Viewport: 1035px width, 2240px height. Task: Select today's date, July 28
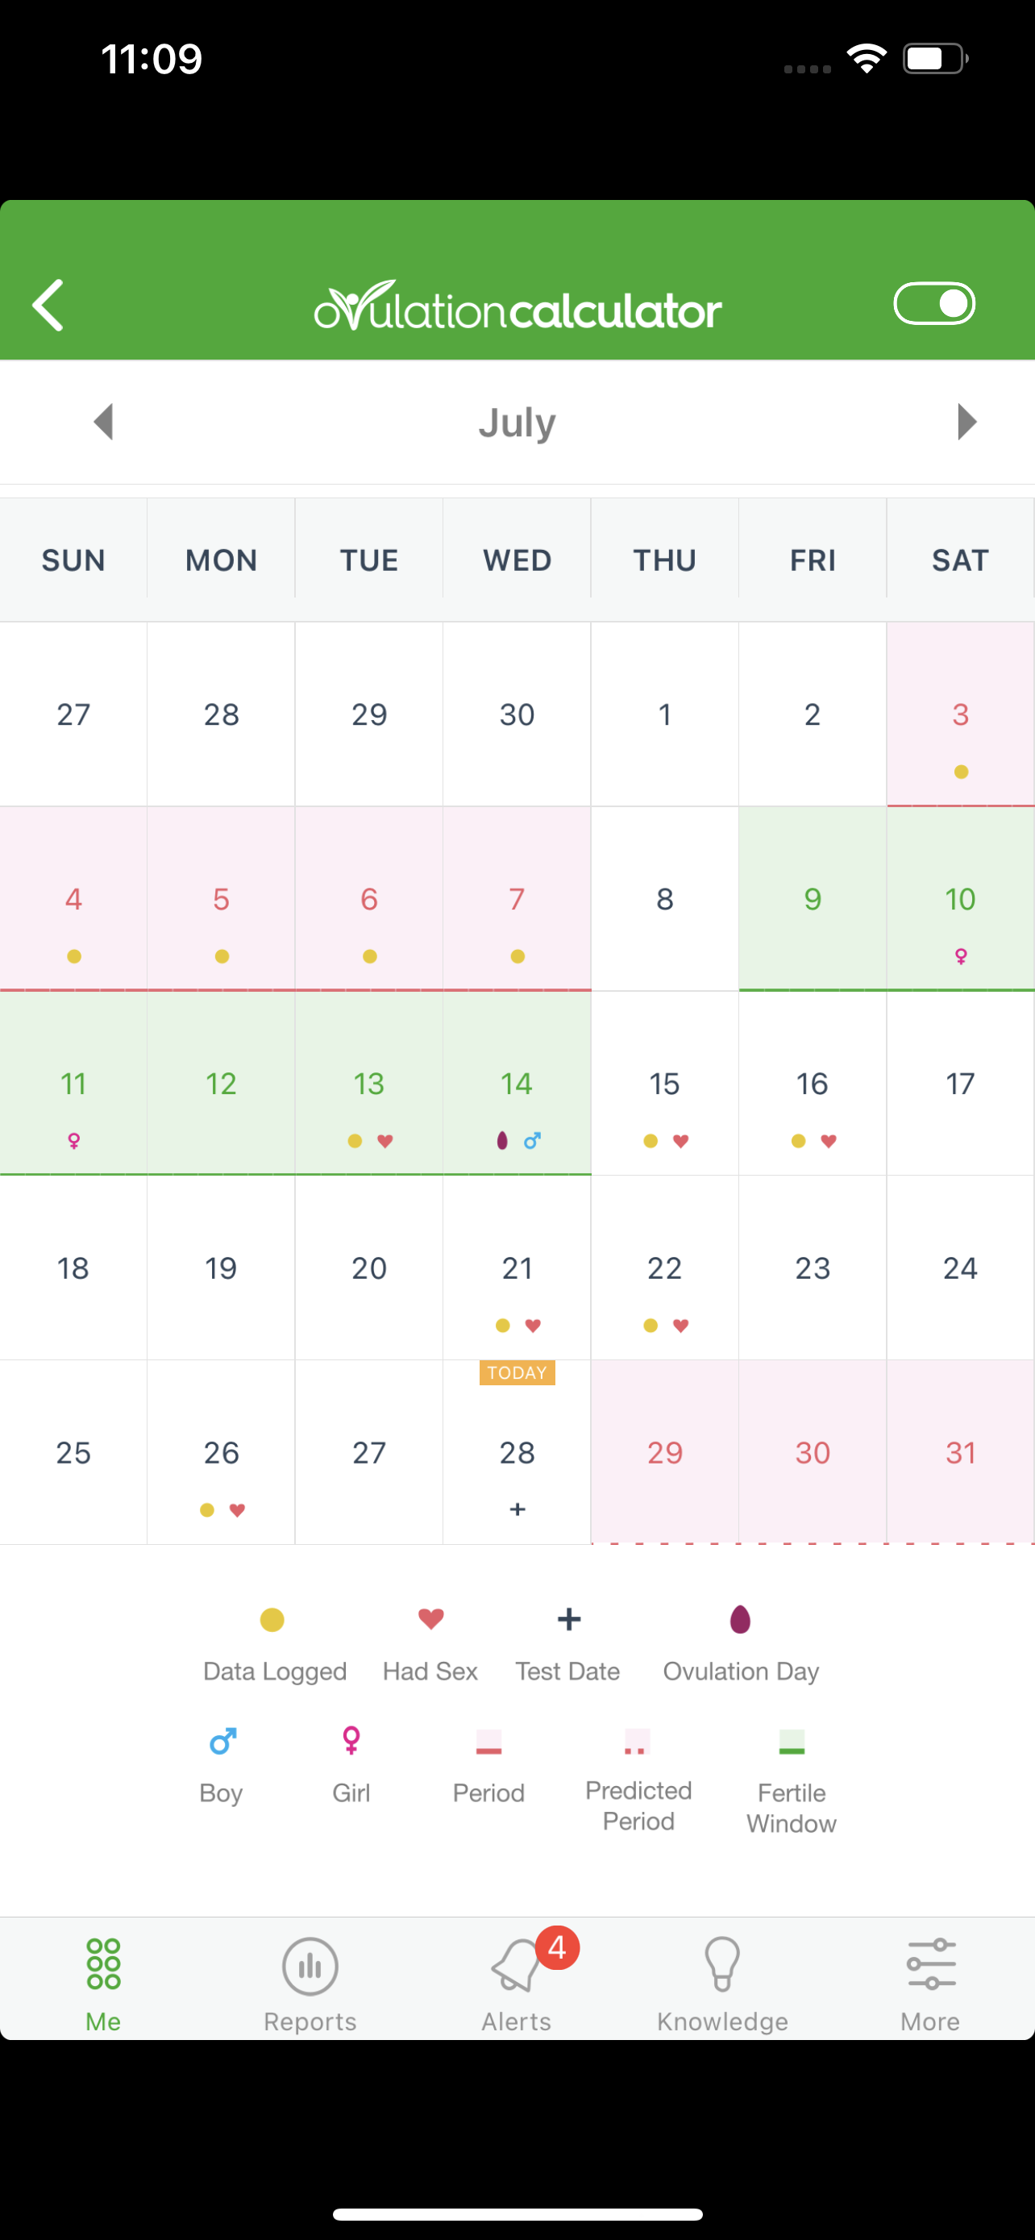[517, 1452]
